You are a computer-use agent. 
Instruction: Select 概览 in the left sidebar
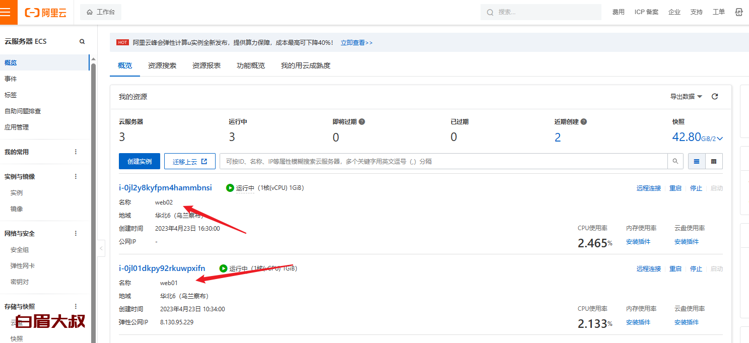[x=45, y=62]
